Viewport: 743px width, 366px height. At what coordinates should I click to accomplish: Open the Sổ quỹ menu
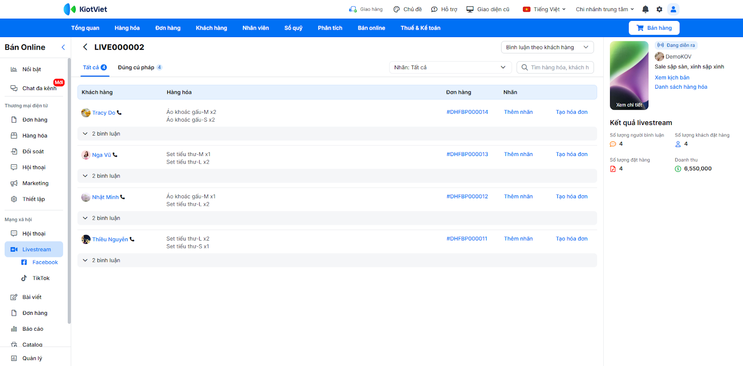[293, 28]
